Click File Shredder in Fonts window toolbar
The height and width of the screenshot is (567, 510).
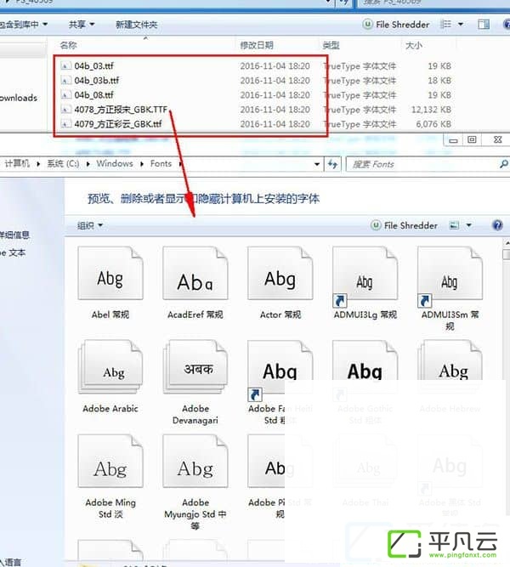(404, 225)
